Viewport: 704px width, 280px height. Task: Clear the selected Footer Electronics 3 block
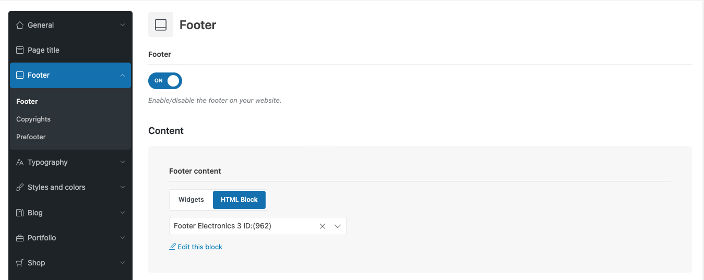click(323, 226)
